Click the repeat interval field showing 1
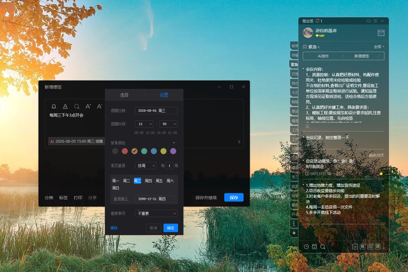This screenshot has width=408, height=272. [x=170, y=166]
